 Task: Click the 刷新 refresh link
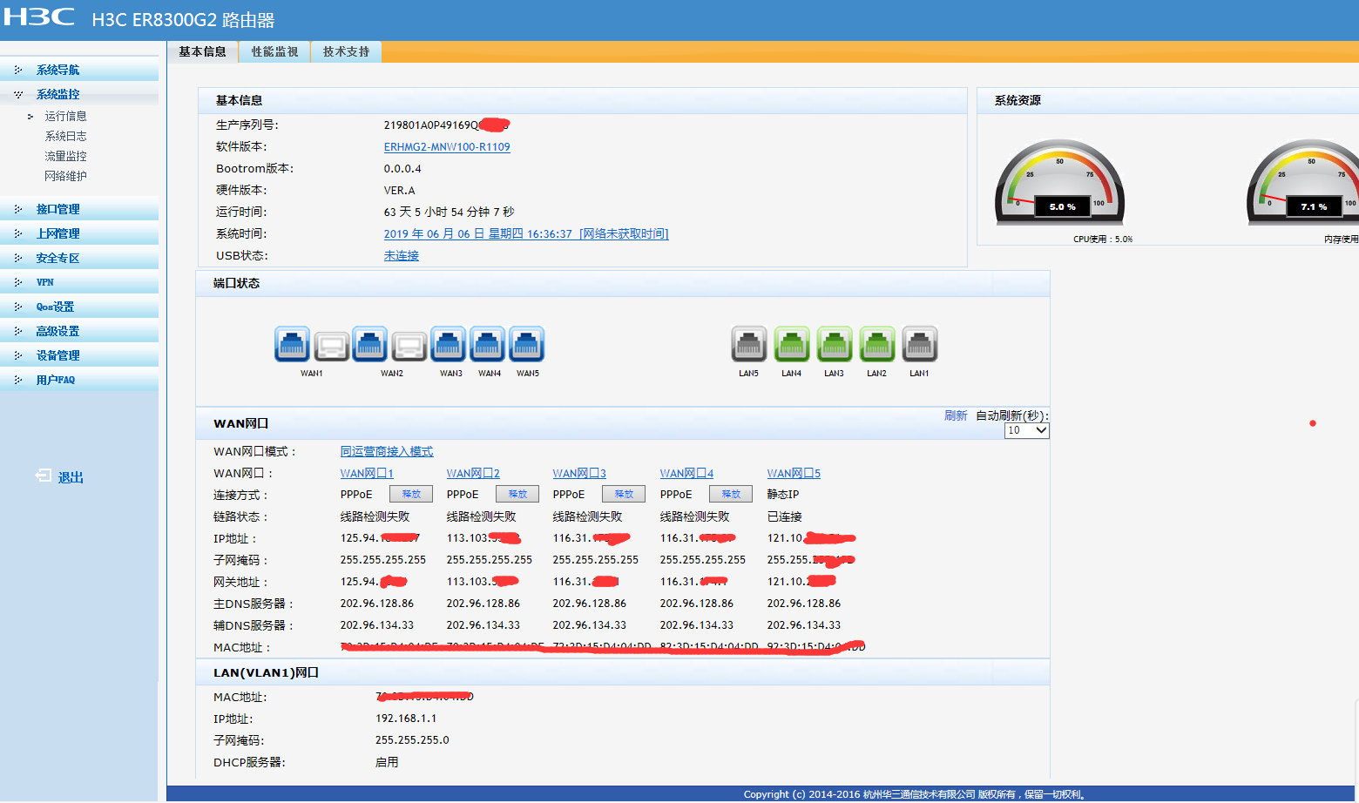pyautogui.click(x=955, y=415)
